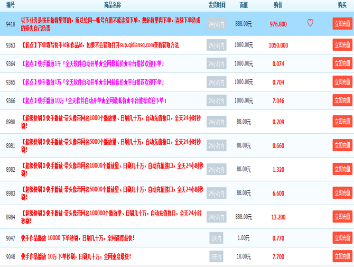Open product link for 快手播放1千 (item 9364)
The image size is (354, 267).
click(92, 63)
